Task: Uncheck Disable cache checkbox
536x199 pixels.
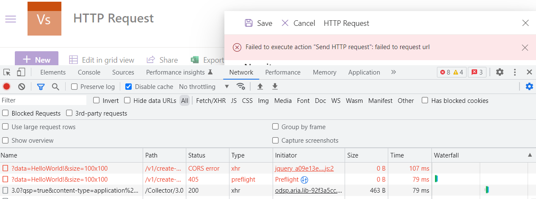Action: pos(129,87)
